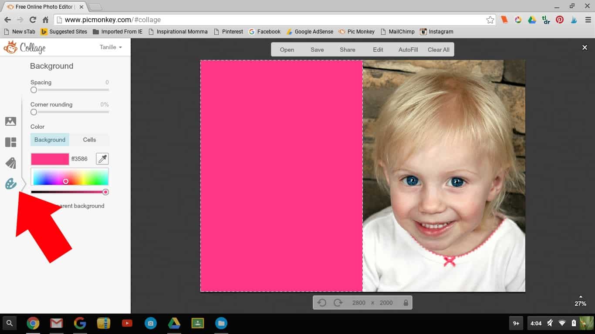Expand the Tanille account dropdown

pos(111,47)
